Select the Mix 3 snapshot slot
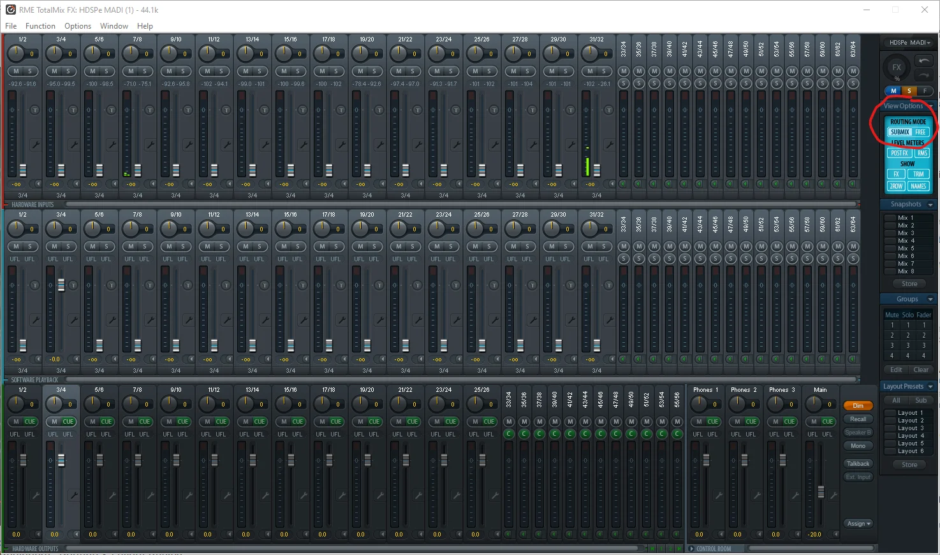The height and width of the screenshot is (555, 940). click(907, 233)
